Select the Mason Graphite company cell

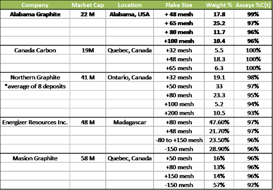click(35, 158)
